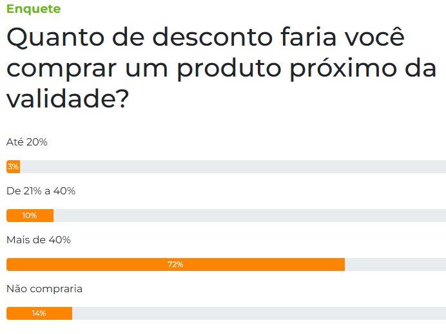Click the word produto in the heading
Screen dimensions: 446x334
(x=229, y=68)
